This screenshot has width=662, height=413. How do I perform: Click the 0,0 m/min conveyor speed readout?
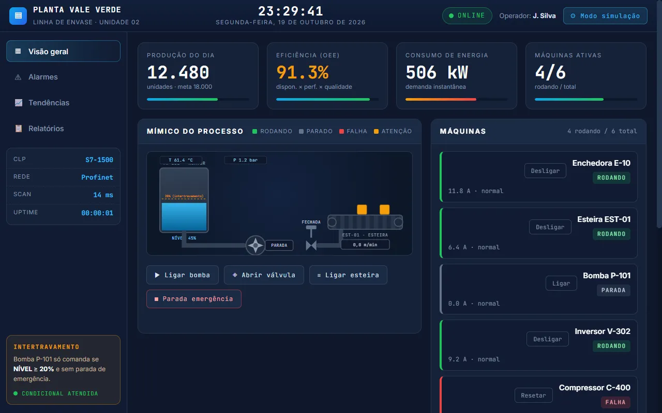pos(365,245)
